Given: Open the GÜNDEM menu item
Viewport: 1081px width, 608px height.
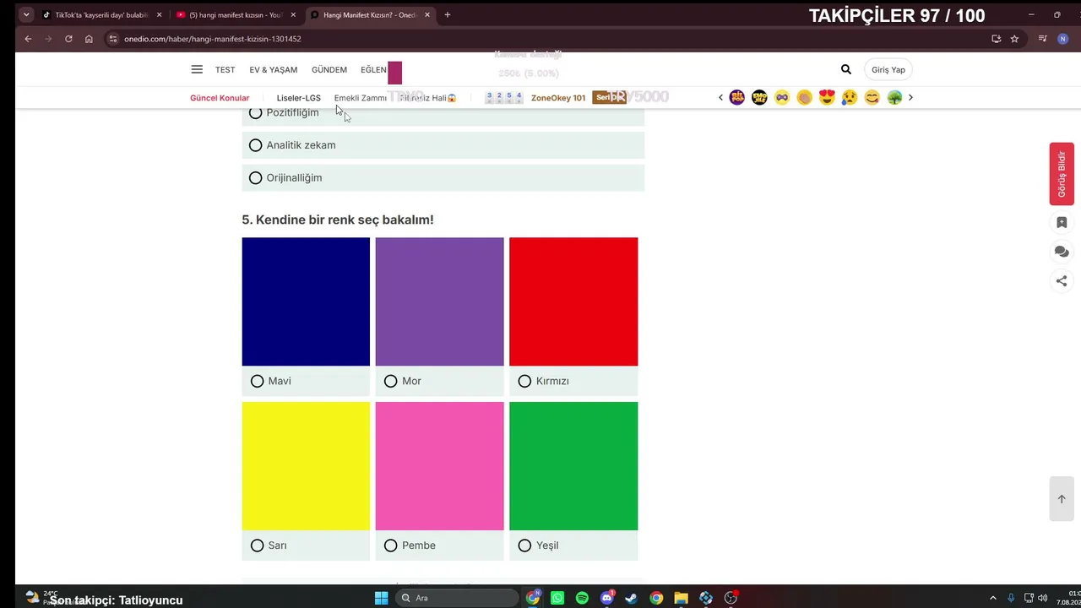Looking at the screenshot, I should pos(329,70).
